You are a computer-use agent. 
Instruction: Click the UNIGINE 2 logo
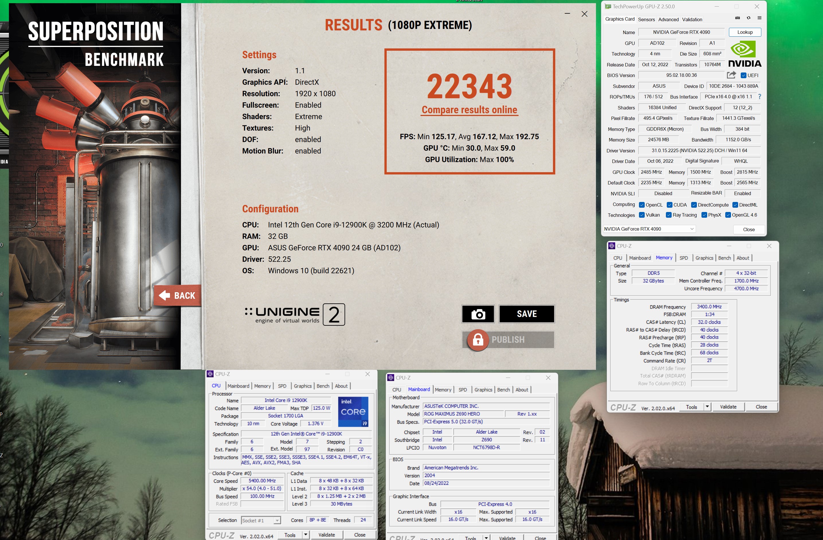295,315
